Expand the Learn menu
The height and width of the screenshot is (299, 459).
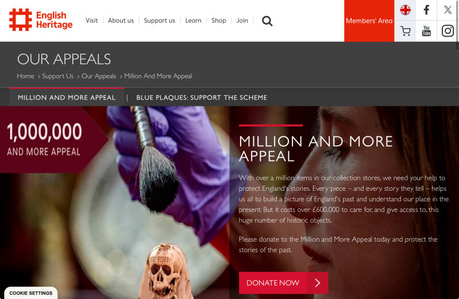coord(193,21)
